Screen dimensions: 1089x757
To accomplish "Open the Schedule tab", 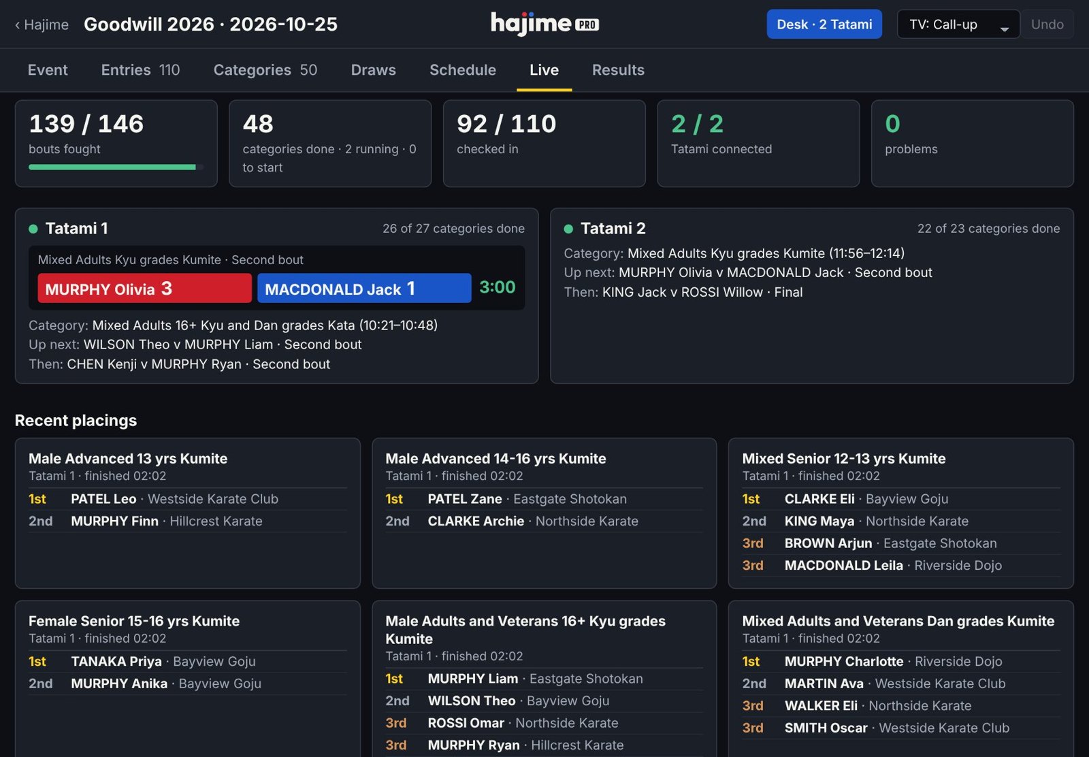I will (x=463, y=70).
